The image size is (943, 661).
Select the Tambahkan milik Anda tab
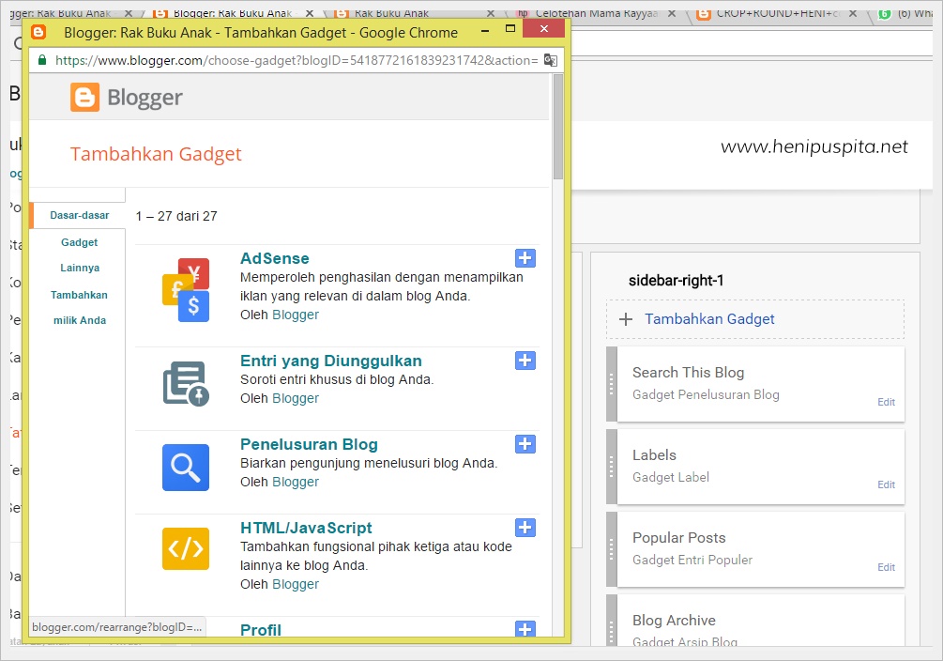click(80, 308)
